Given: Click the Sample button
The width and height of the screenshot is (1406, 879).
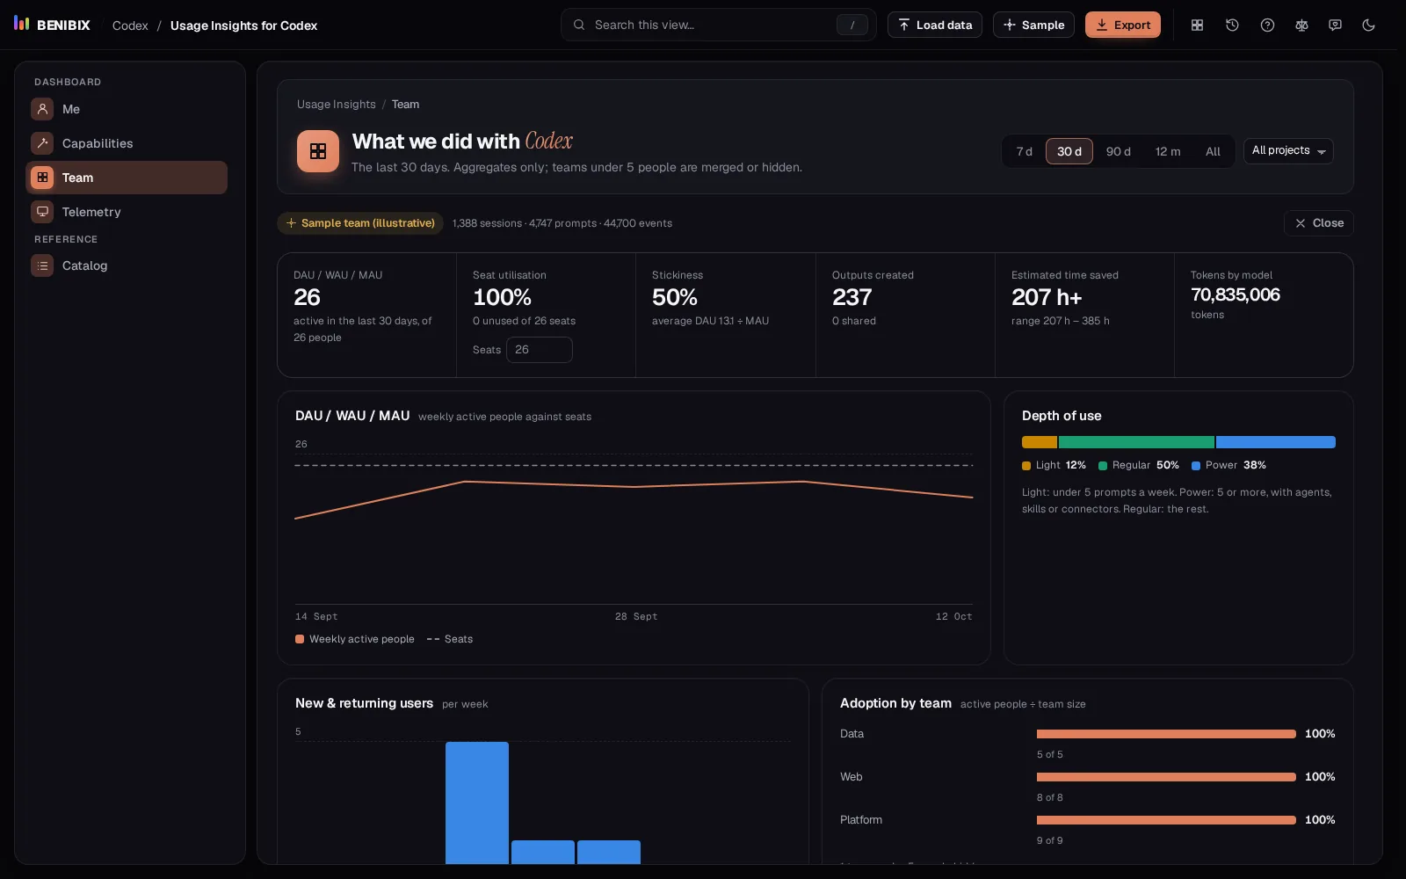Looking at the screenshot, I should 1033,25.
